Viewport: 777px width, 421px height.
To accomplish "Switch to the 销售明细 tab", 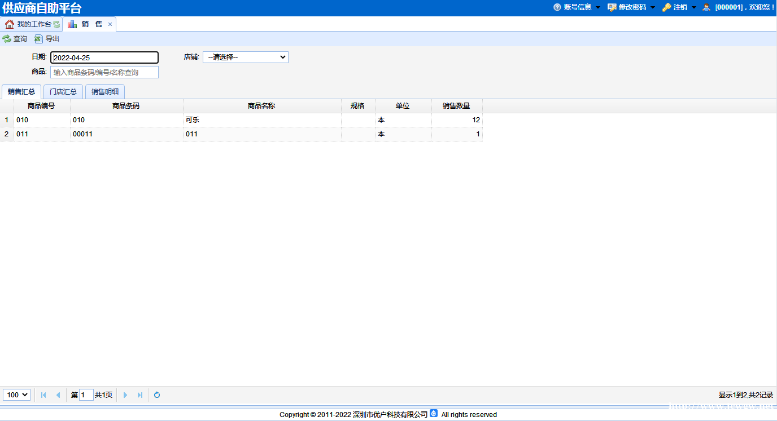I will tap(105, 92).
